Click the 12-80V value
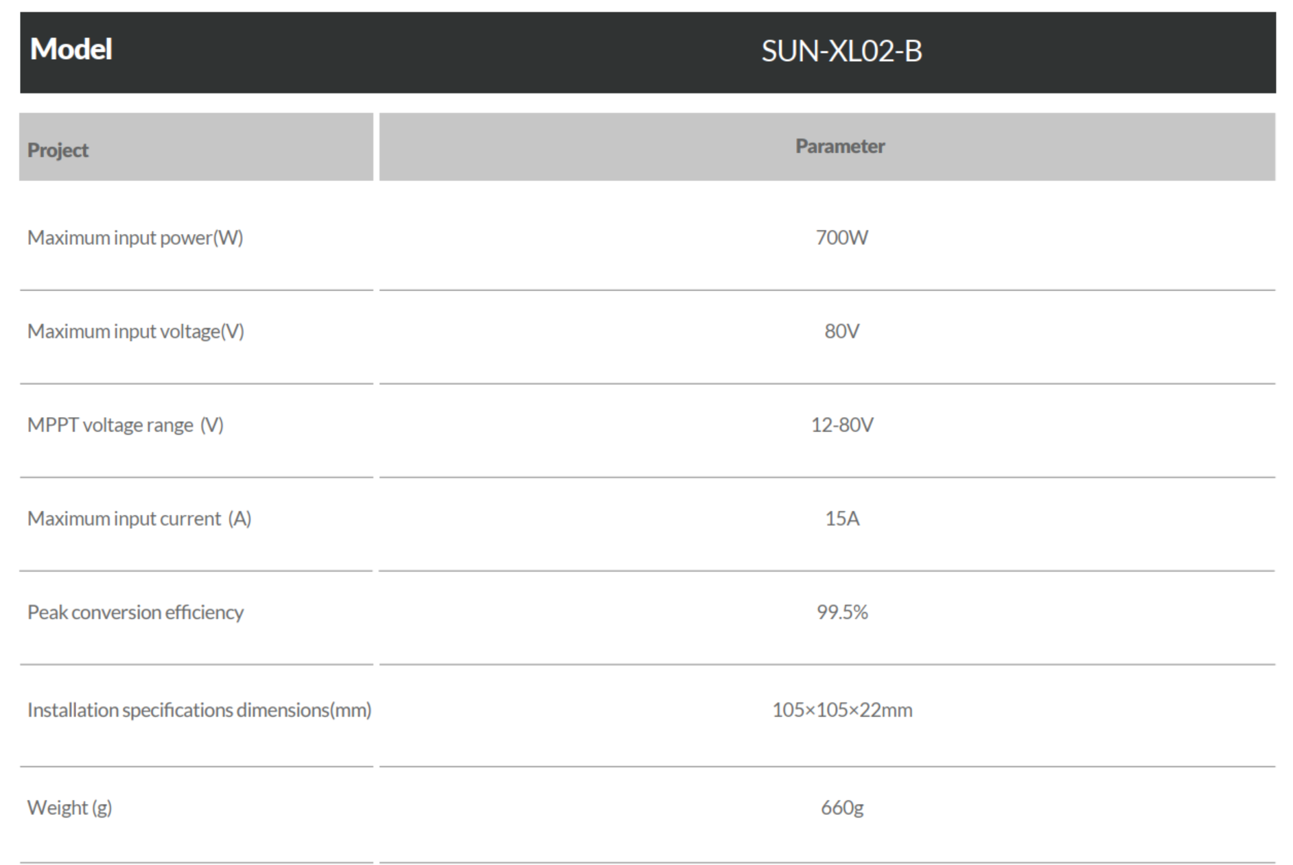This screenshot has width=1293, height=865. tap(842, 425)
